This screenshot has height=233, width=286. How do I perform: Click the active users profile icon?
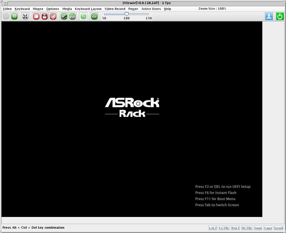pos(269,17)
